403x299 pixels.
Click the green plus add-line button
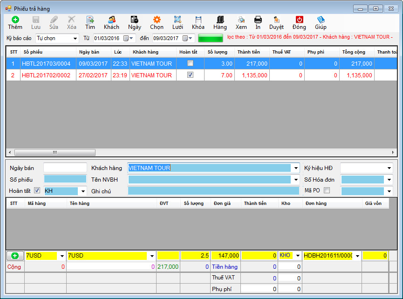tap(15, 256)
